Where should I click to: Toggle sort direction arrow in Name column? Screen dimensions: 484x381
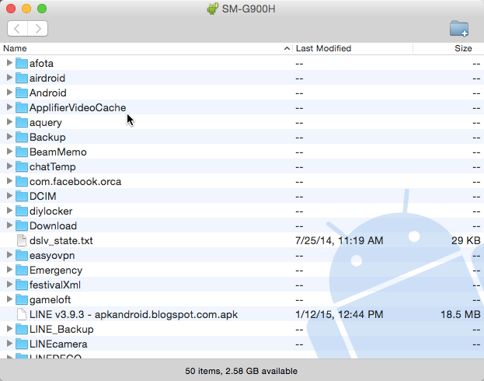coord(287,48)
